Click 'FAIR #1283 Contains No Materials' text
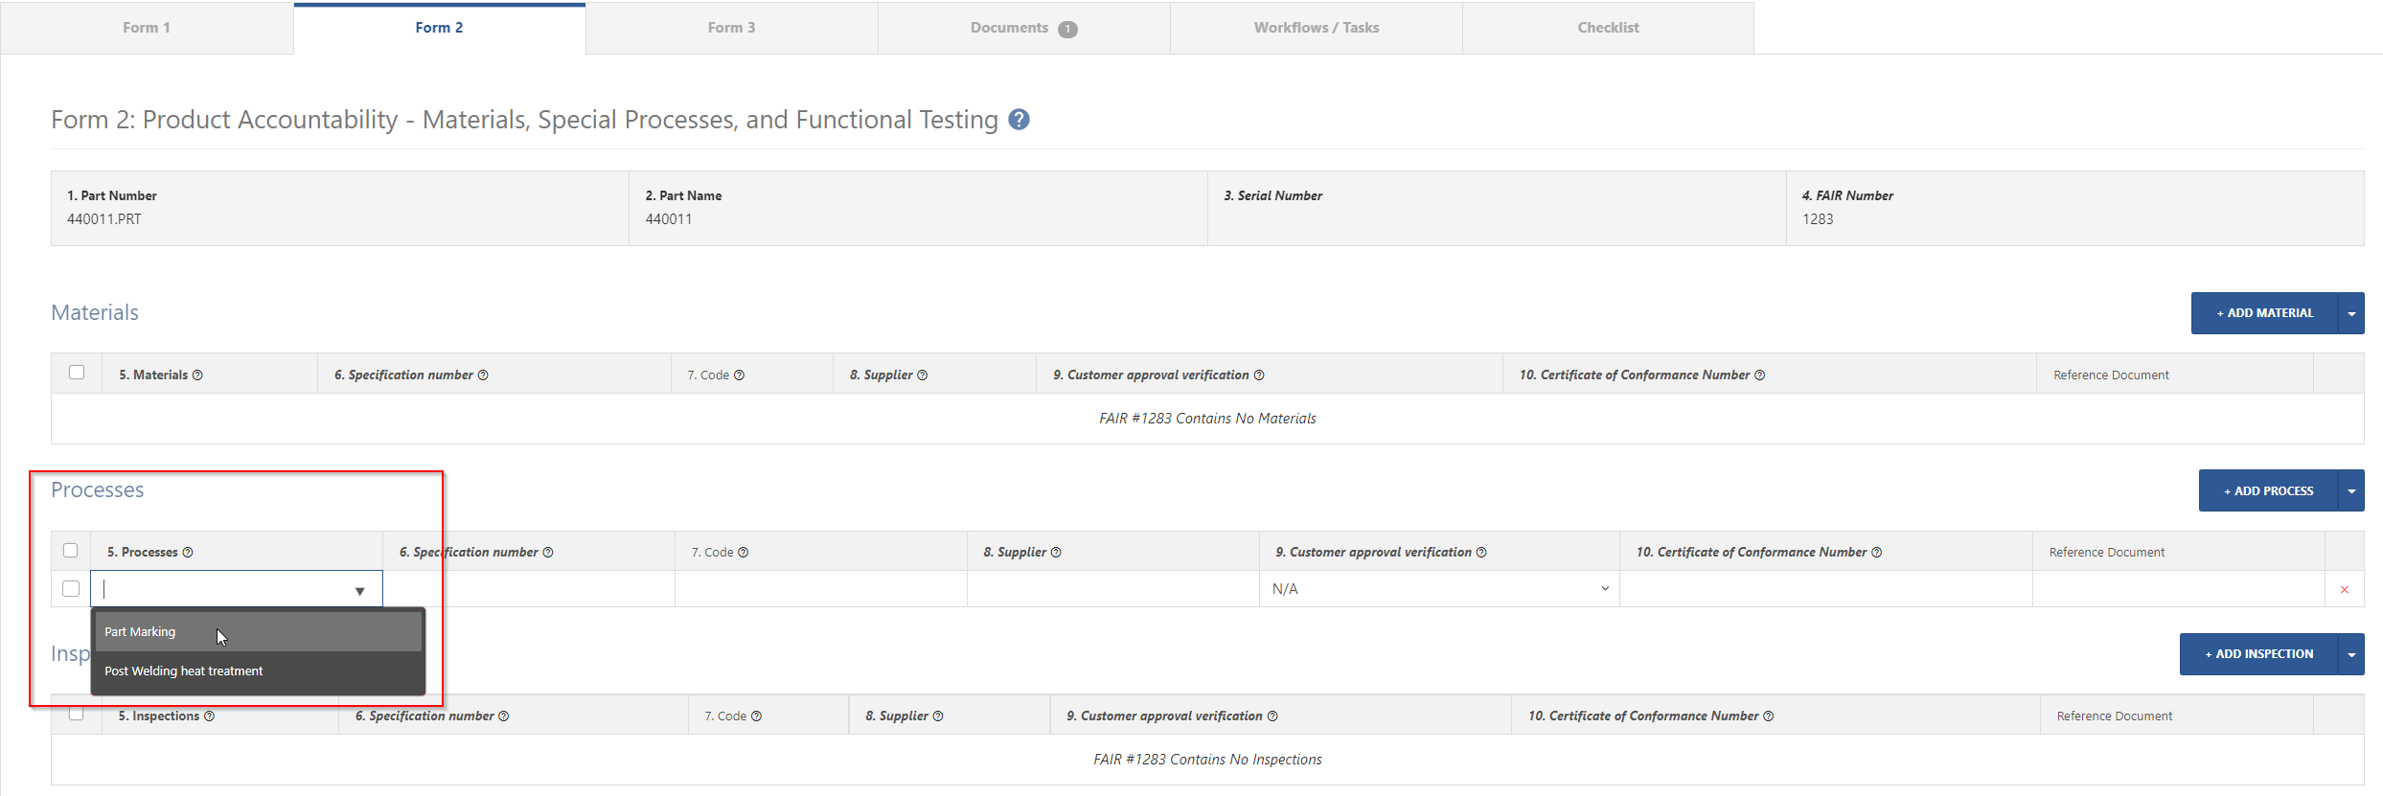 (1207, 419)
